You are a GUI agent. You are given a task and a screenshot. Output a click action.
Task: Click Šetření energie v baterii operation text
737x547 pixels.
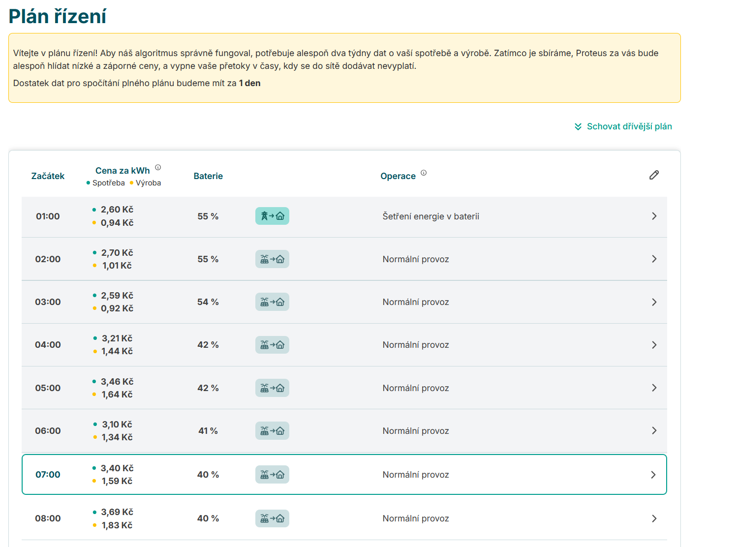tap(430, 216)
